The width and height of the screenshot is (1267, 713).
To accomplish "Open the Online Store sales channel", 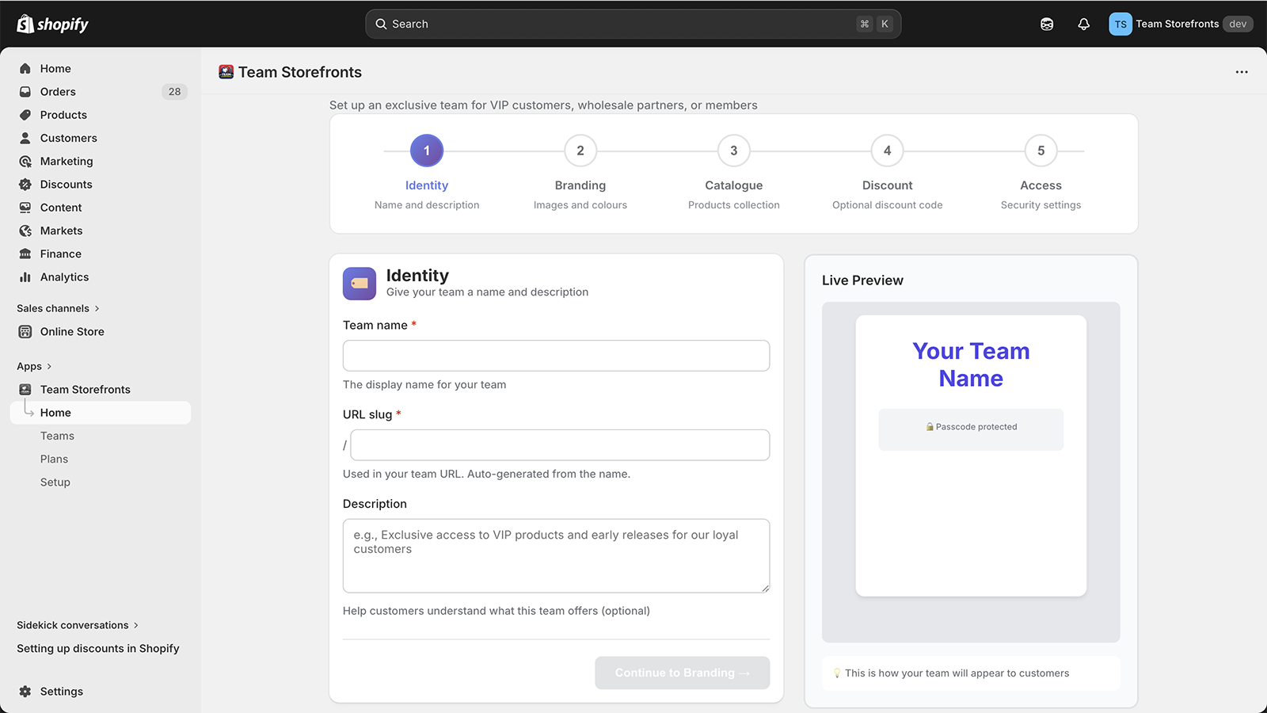I will point(72,331).
